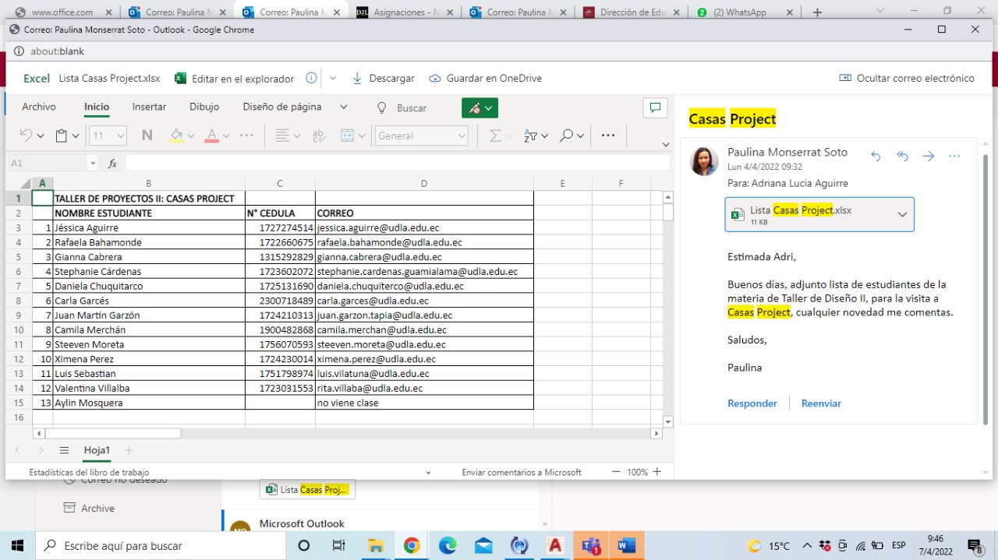Click the AutoSum sigma icon
Screen dimensions: 998x560
coord(494,136)
